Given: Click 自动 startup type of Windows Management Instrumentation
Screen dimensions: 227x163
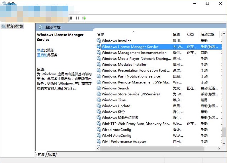Looking at the screenshot, I should [x=204, y=53].
